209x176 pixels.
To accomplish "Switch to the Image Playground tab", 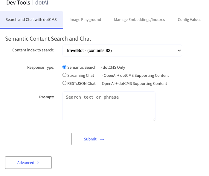I will click(x=85, y=20).
